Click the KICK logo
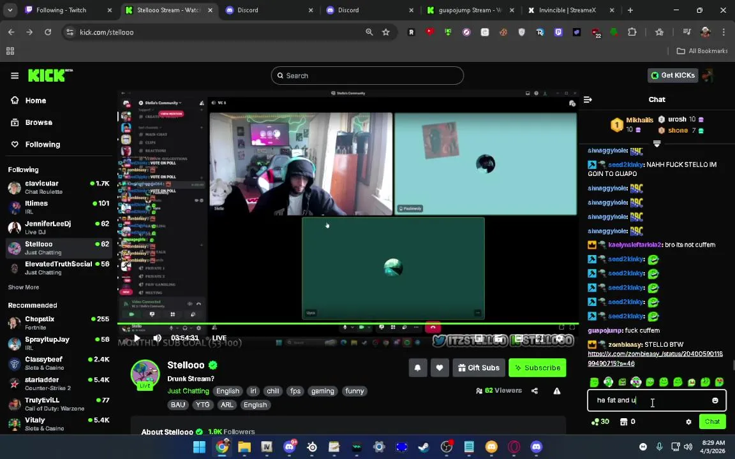Viewport: 735px width, 459px height. [50, 75]
